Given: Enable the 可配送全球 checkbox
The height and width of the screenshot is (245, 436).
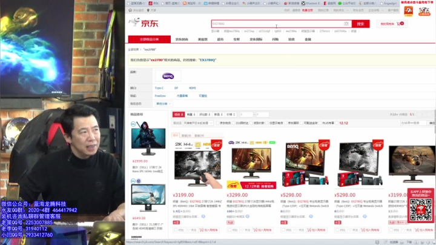Looking at the screenshot, I should coord(302,123).
